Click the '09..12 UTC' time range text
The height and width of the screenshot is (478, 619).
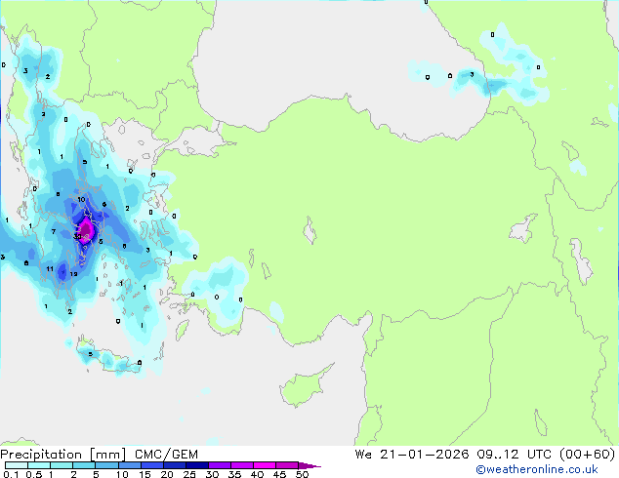pos(514,455)
